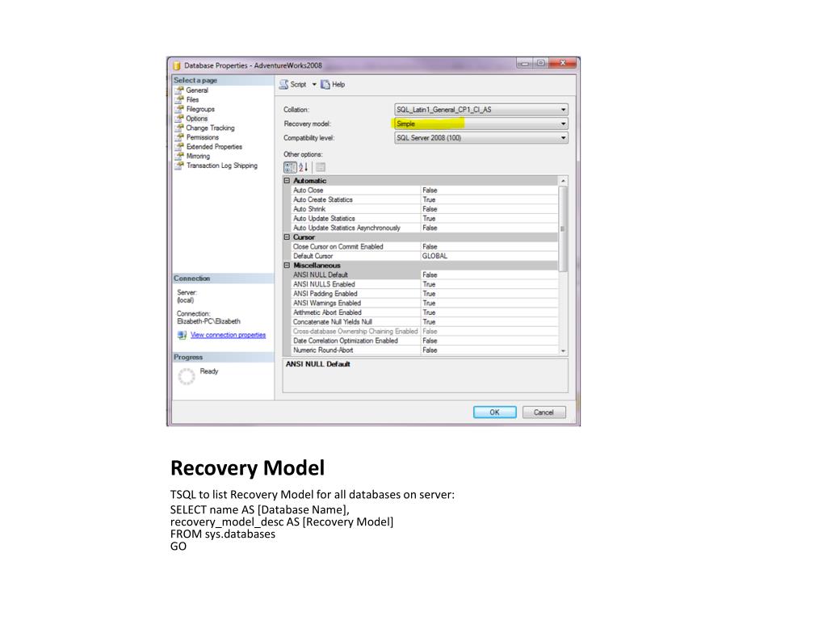Open the Collation dropdown
The width and height of the screenshot is (827, 620).
coord(481,110)
